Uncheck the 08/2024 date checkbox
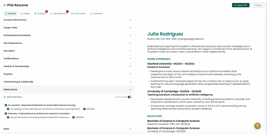The image size is (267, 135). tap(84, 109)
